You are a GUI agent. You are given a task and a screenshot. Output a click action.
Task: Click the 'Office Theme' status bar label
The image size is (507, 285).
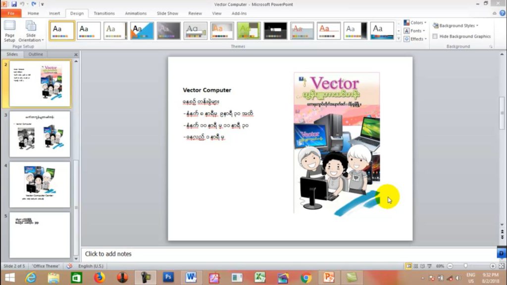tap(46, 266)
